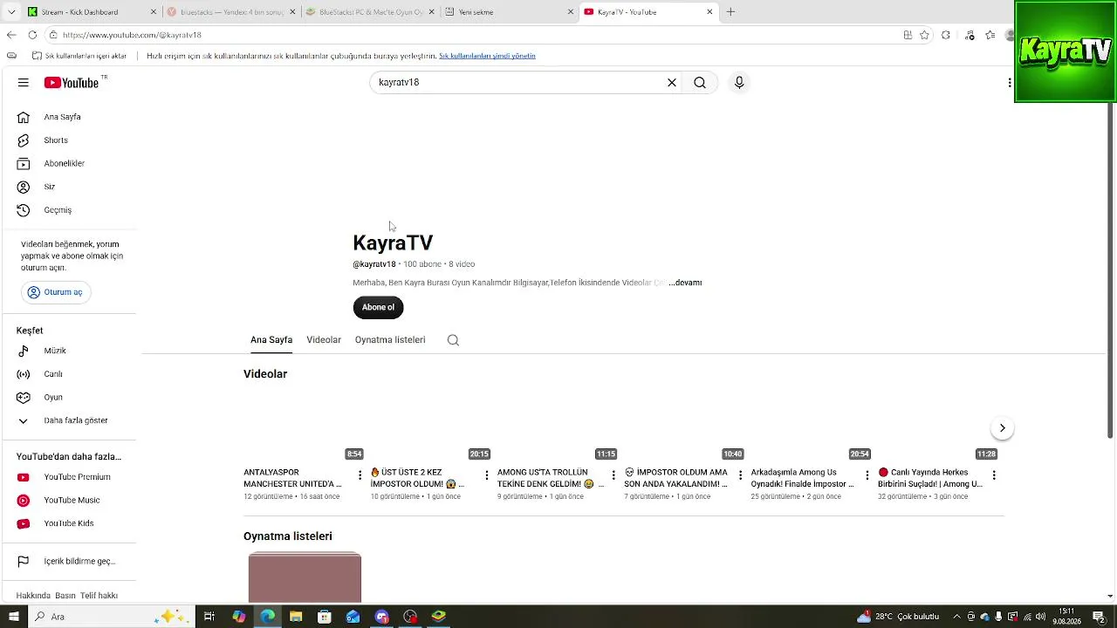This screenshot has height=628, width=1117.
Task: Click the Windows taskbar Ara search box
Action: coord(112,617)
